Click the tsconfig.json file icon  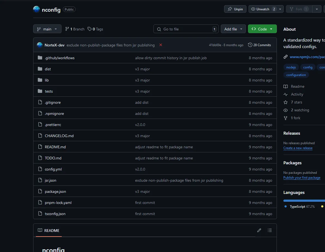[40, 214]
